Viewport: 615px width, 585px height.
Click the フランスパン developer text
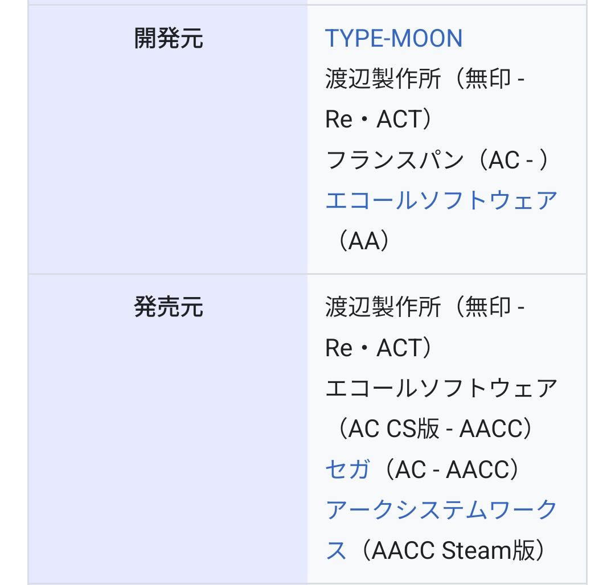coord(394,161)
